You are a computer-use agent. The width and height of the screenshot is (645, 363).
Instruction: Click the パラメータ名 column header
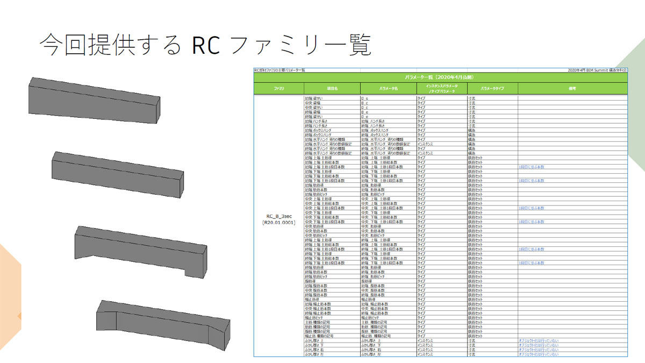click(x=388, y=89)
